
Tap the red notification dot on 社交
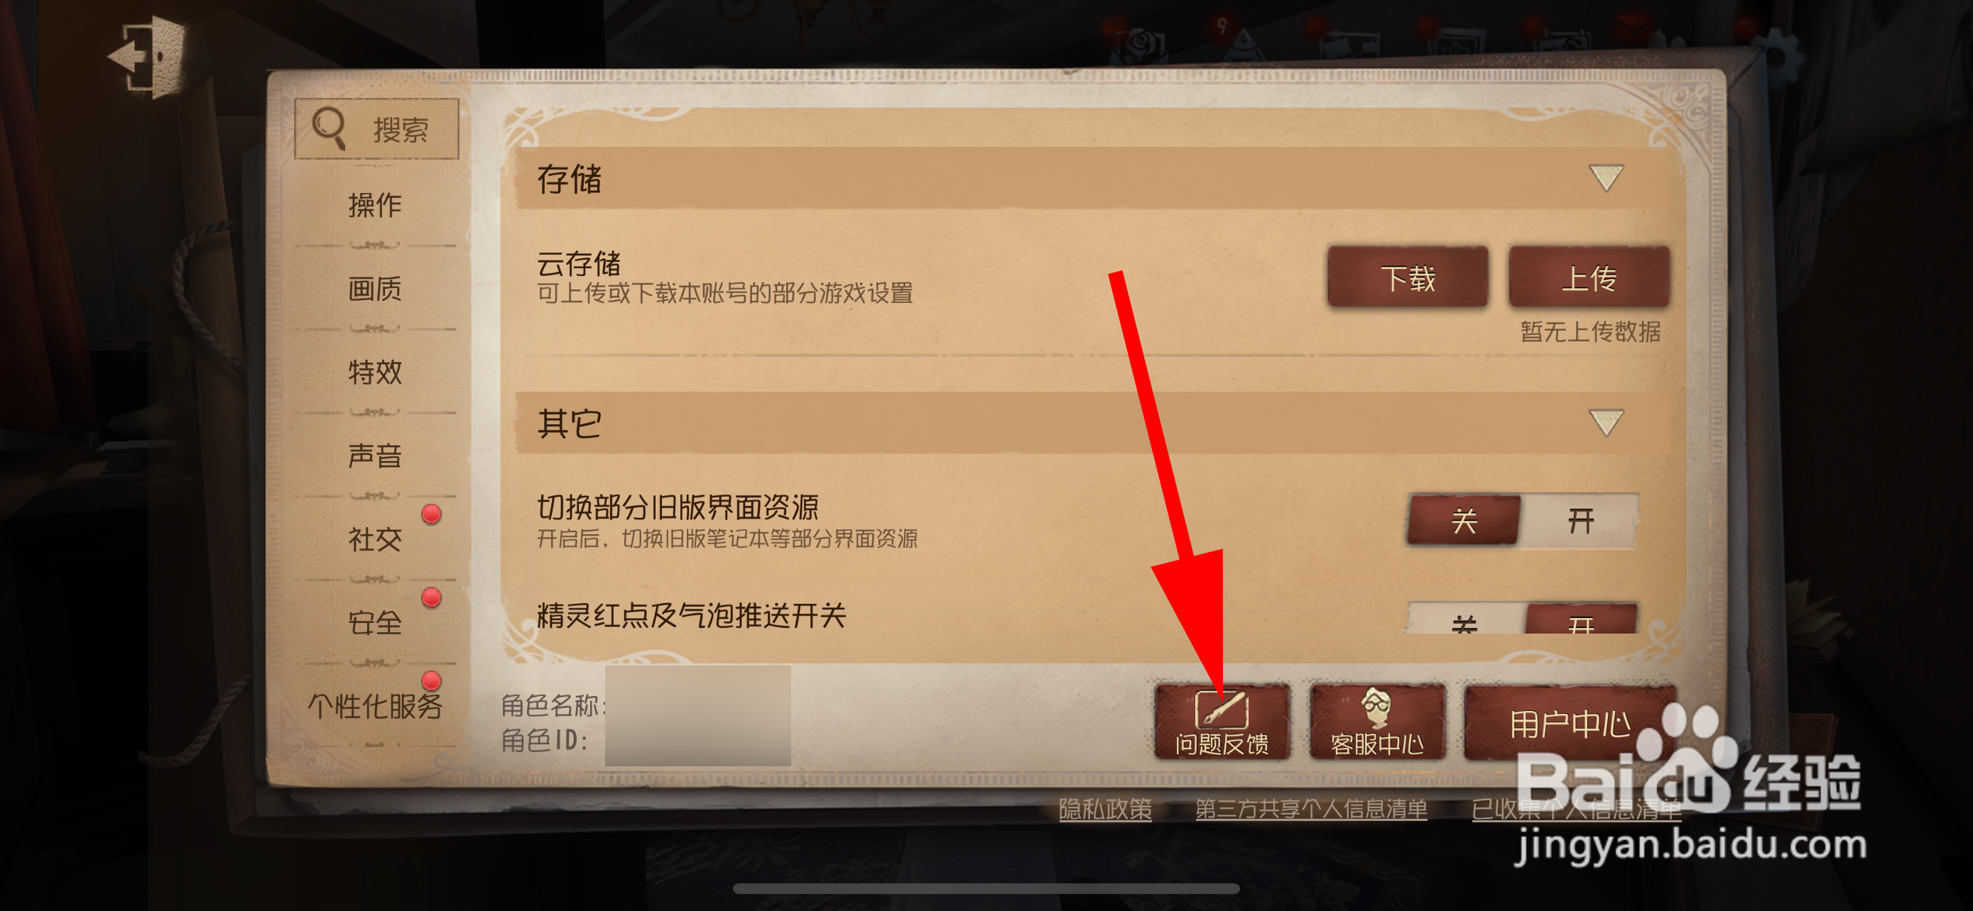[431, 514]
